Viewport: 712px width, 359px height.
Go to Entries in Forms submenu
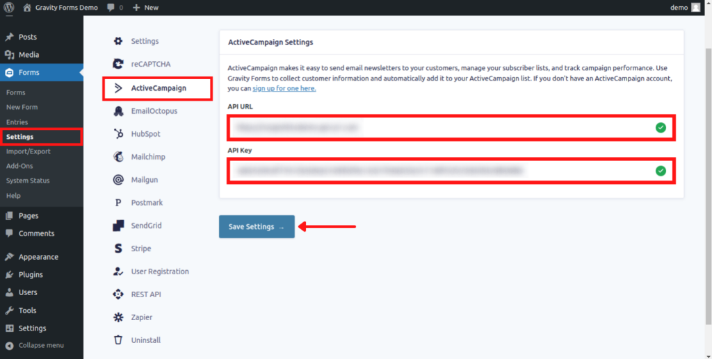(x=17, y=122)
